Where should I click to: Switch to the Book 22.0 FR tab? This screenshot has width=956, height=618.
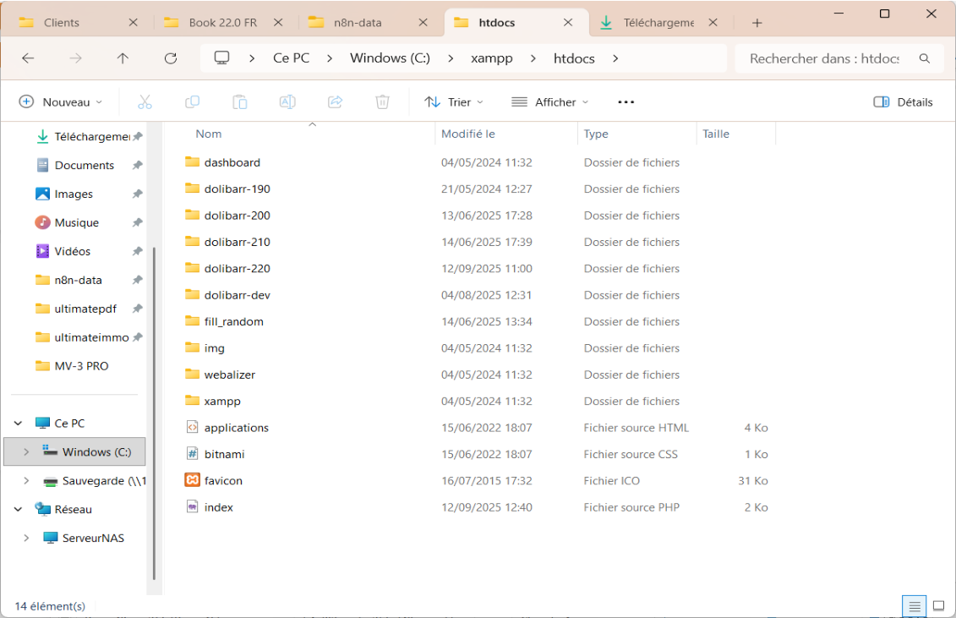(223, 23)
